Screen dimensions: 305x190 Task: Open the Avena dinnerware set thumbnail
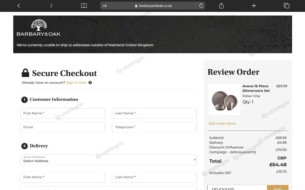[224, 99]
